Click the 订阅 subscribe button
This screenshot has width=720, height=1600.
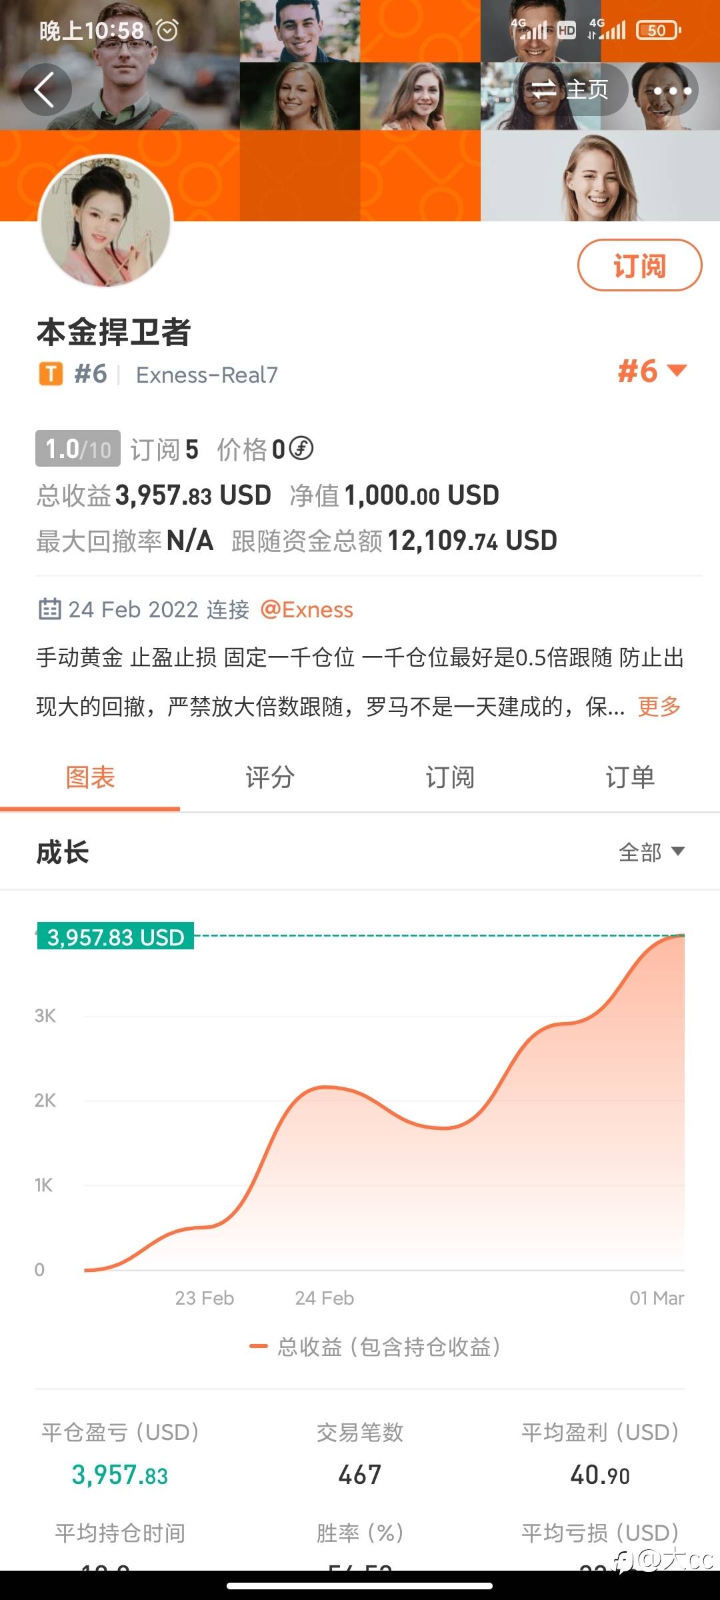point(639,265)
